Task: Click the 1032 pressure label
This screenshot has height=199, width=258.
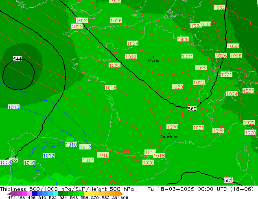Action: 219,8
